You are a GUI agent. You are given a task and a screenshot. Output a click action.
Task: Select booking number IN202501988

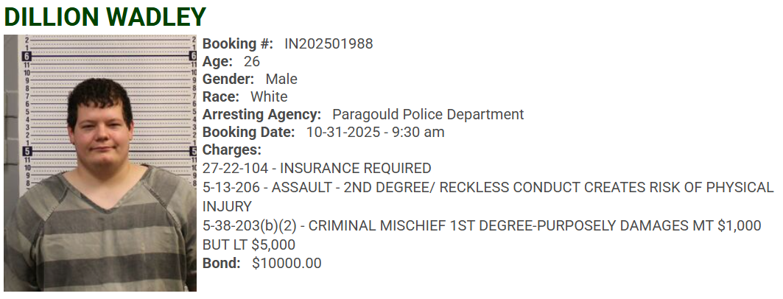point(329,43)
